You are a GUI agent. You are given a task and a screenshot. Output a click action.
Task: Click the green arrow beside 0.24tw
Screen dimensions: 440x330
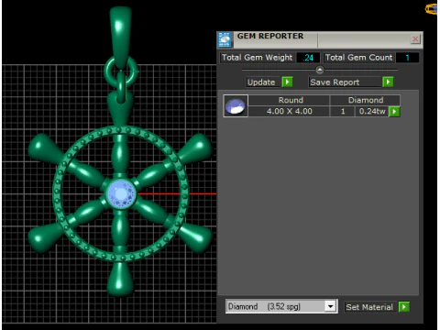394,112
